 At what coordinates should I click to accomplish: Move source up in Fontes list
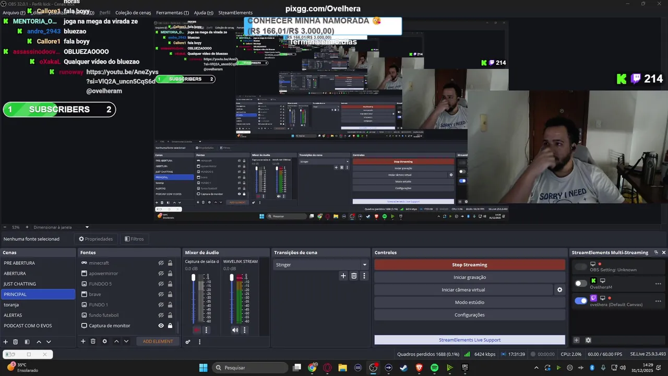click(116, 341)
